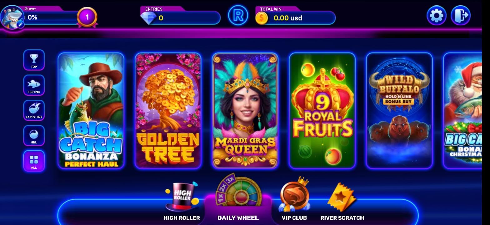The height and width of the screenshot is (225, 490).
Task: Start Wild Buffalo Hold'n'Link game
Action: (x=399, y=111)
